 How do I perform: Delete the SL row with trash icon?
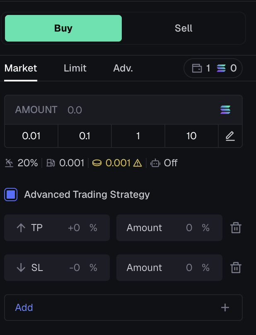(x=236, y=268)
